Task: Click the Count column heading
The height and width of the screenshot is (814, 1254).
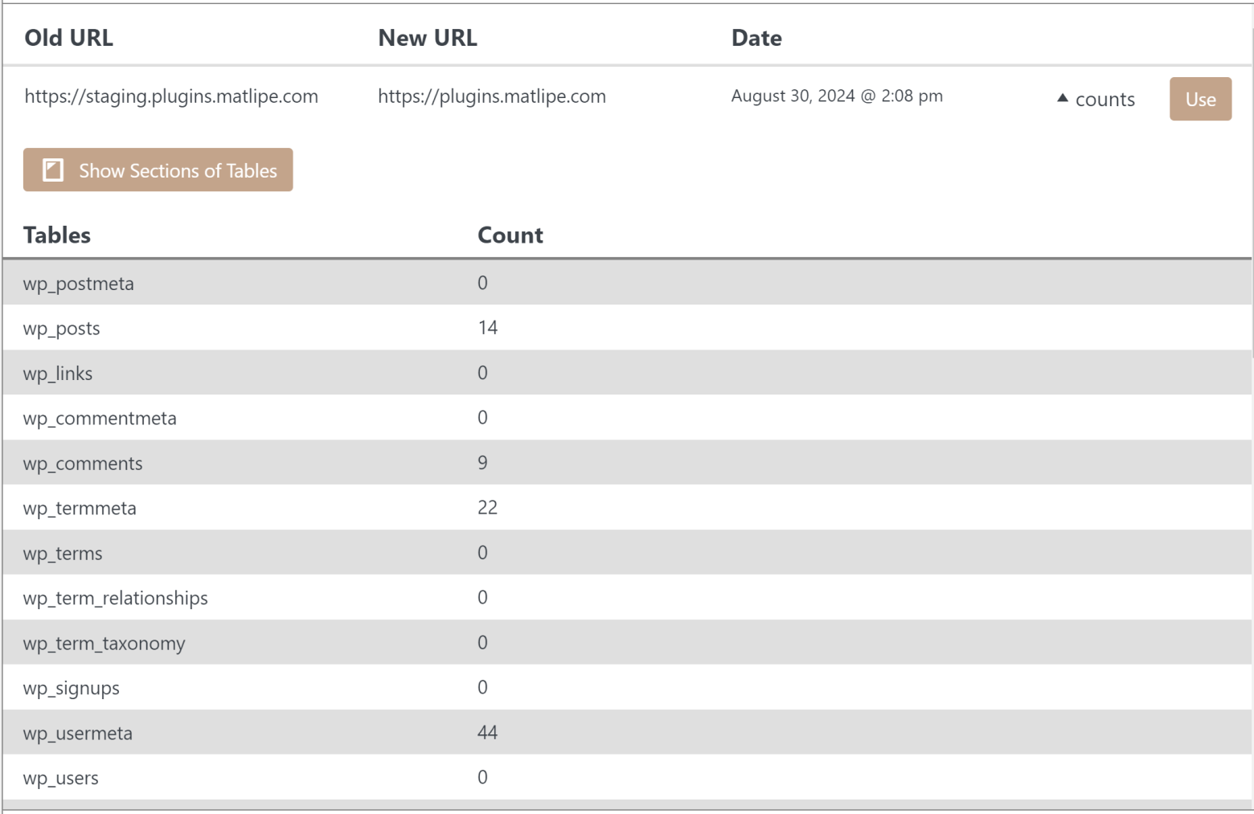Action: [x=510, y=235]
